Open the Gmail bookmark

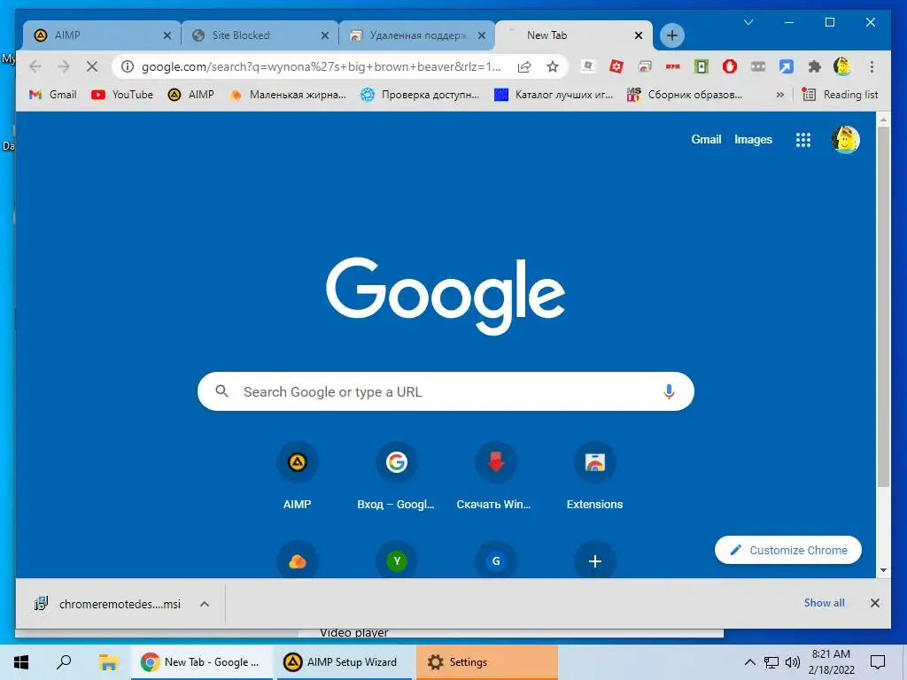pos(52,95)
